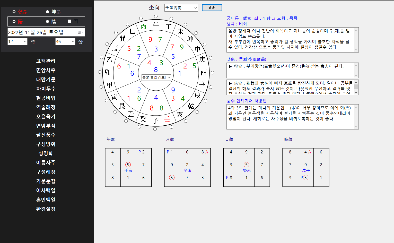The image size is (394, 243).
Task: Click the 時盤 label
Action: click(288, 139)
